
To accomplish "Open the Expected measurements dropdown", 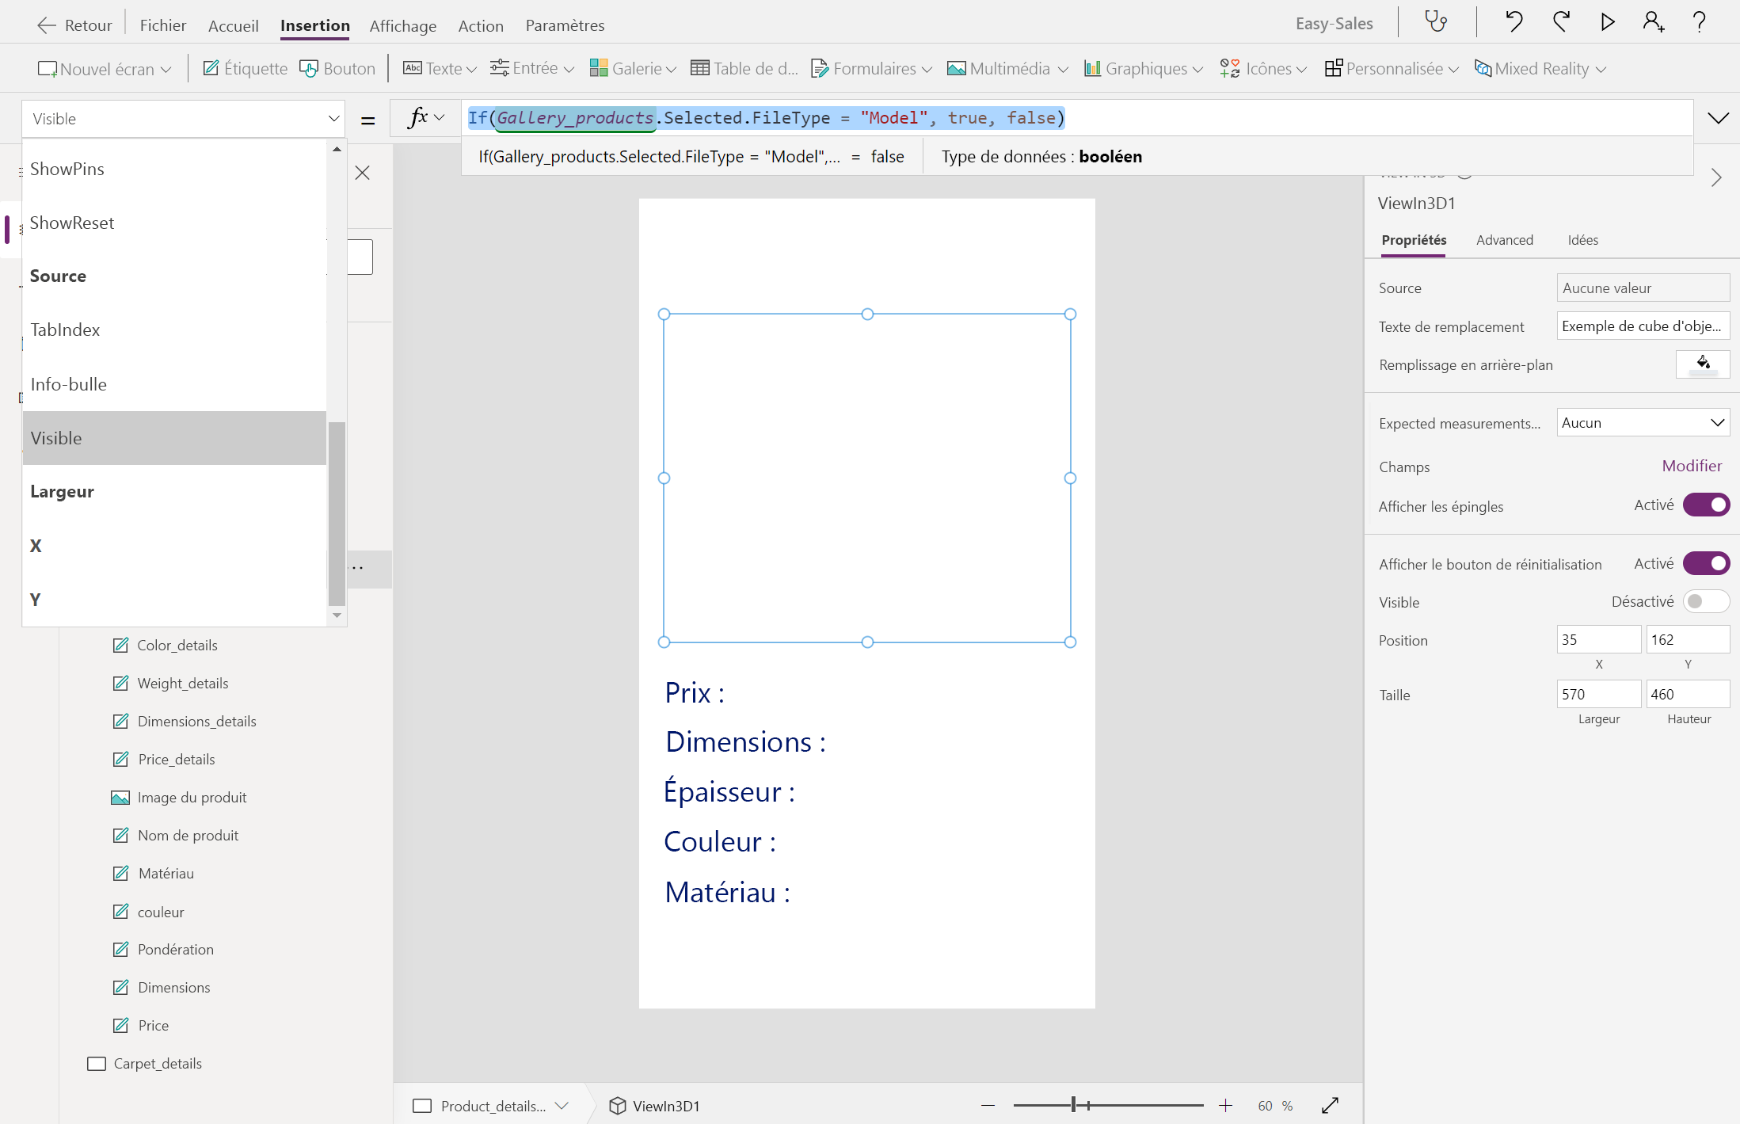I will [x=1643, y=422].
